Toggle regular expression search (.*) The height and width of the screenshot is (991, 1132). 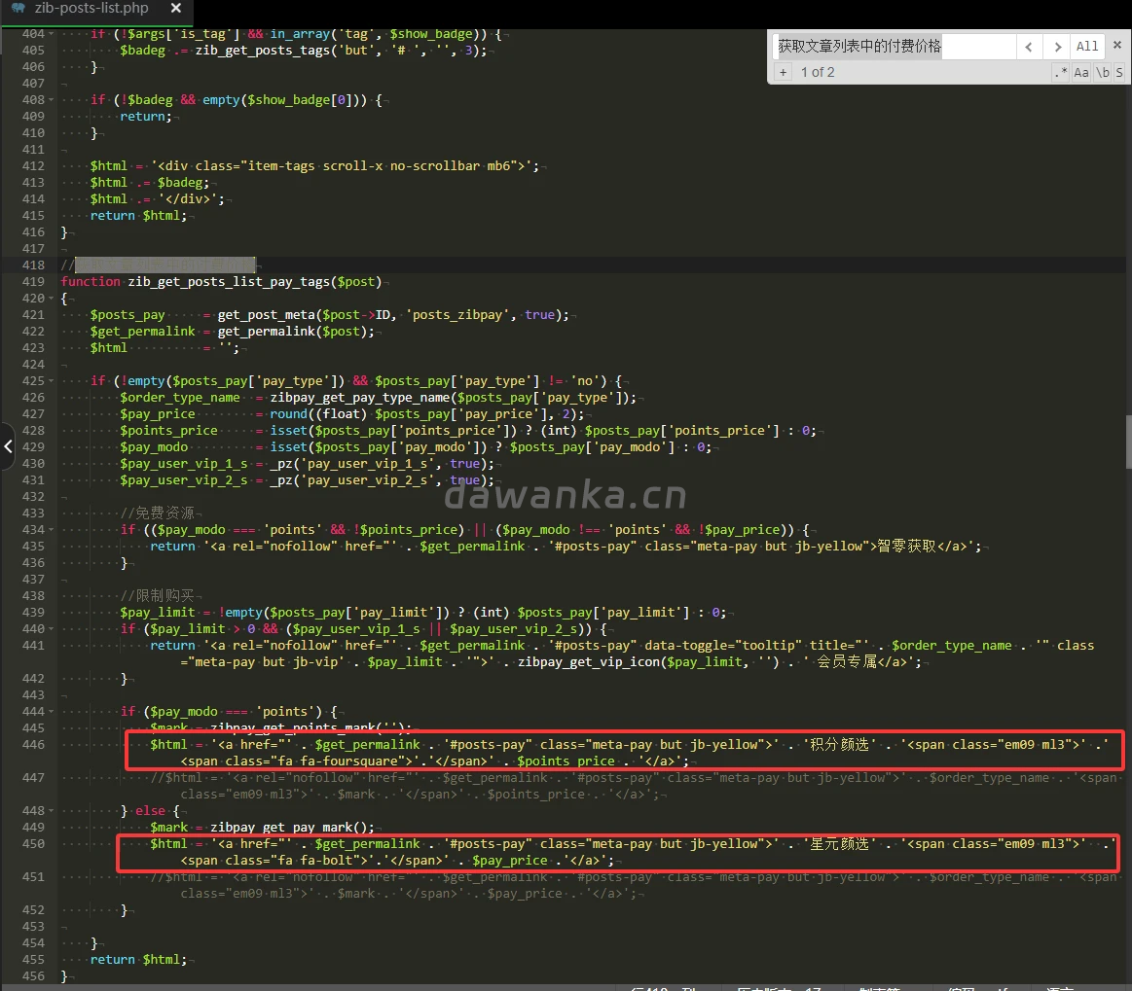click(x=1060, y=72)
